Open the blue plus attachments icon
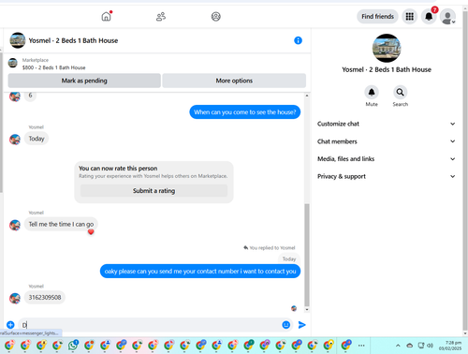This screenshot has width=468, height=354. pyautogui.click(x=10, y=325)
